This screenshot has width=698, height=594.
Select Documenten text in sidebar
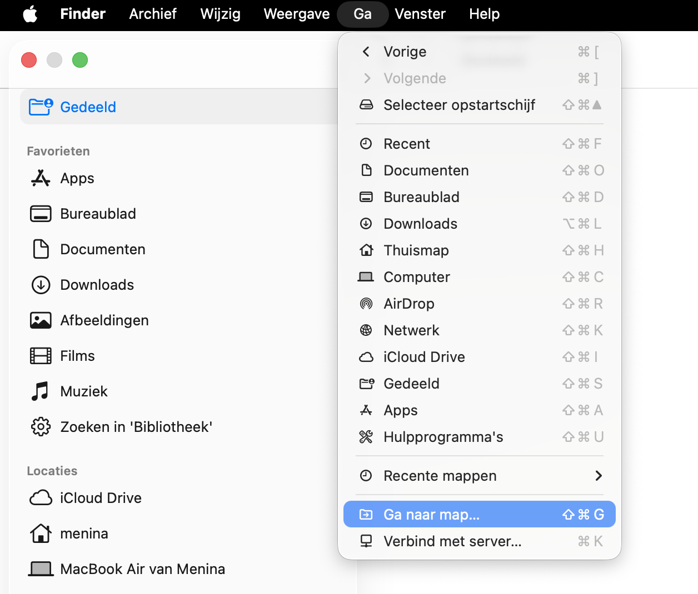[103, 249]
